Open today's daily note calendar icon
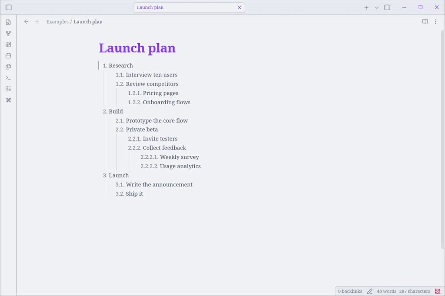This screenshot has height=296, width=445. (x=8, y=56)
